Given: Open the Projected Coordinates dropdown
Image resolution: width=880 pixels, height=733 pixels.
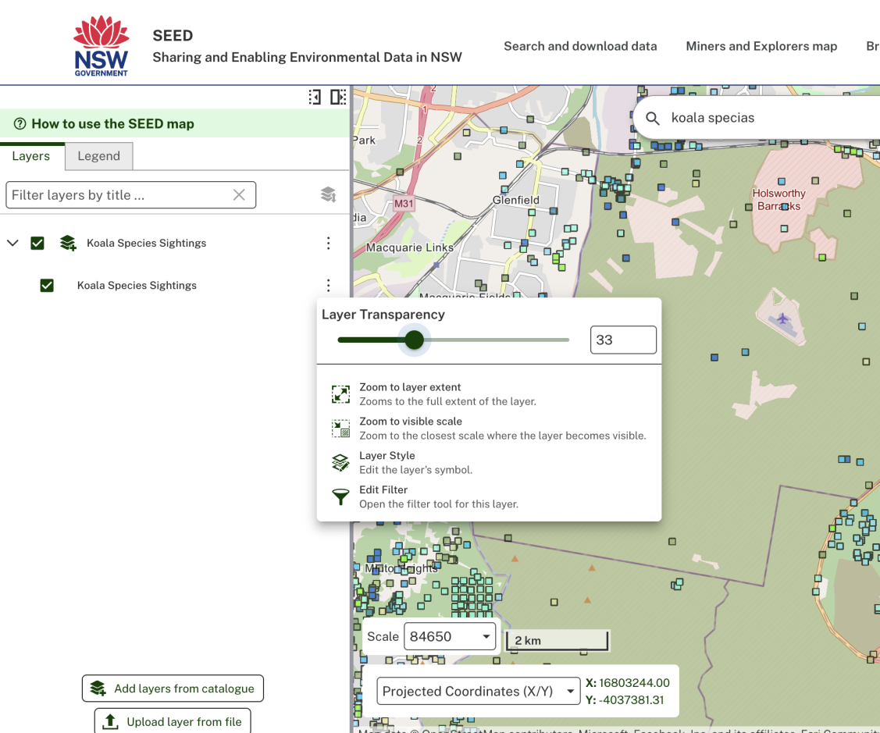Looking at the screenshot, I should 479,691.
